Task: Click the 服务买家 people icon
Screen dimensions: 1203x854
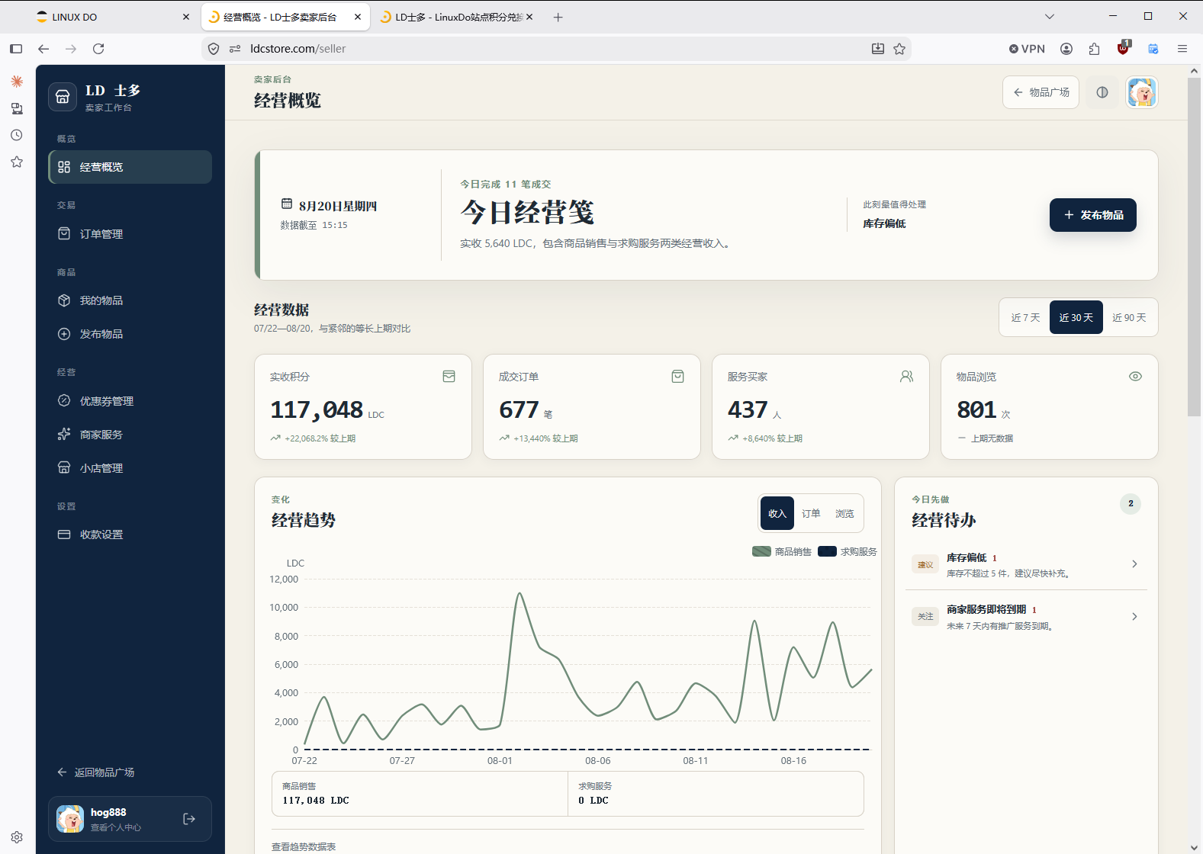Action: pos(906,377)
